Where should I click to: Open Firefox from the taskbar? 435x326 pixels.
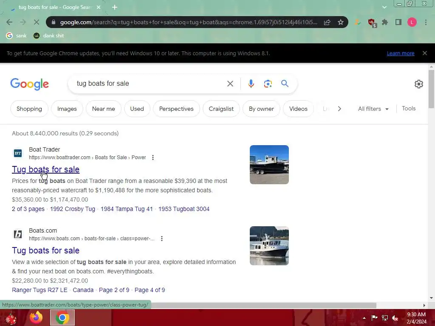(x=37, y=318)
